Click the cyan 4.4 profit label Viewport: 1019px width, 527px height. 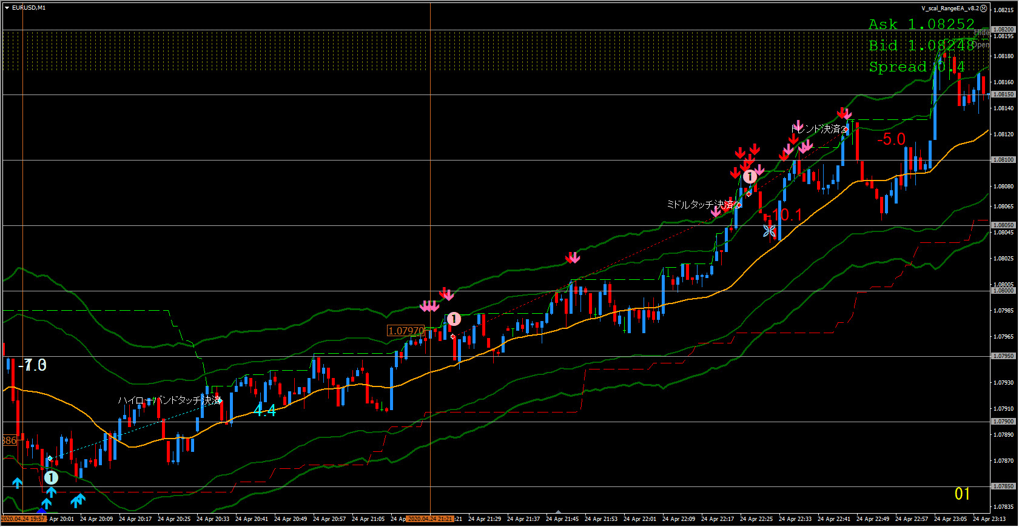coord(264,411)
